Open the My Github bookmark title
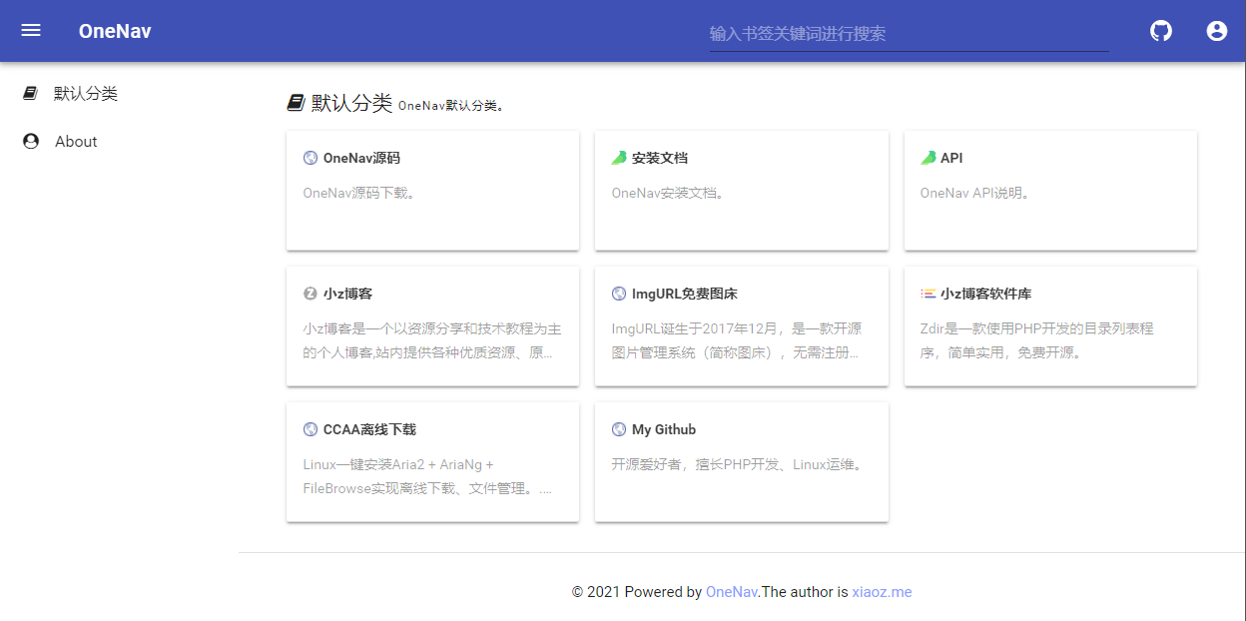1246x621 pixels. (x=664, y=429)
